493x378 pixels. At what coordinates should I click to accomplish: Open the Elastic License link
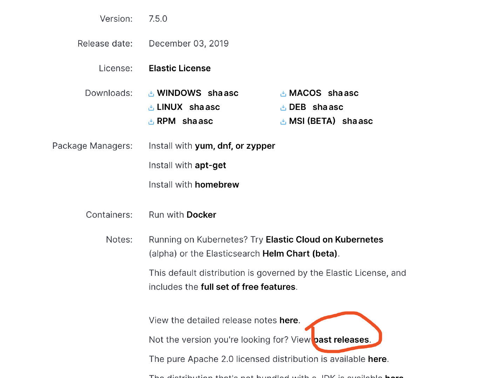[x=180, y=68]
